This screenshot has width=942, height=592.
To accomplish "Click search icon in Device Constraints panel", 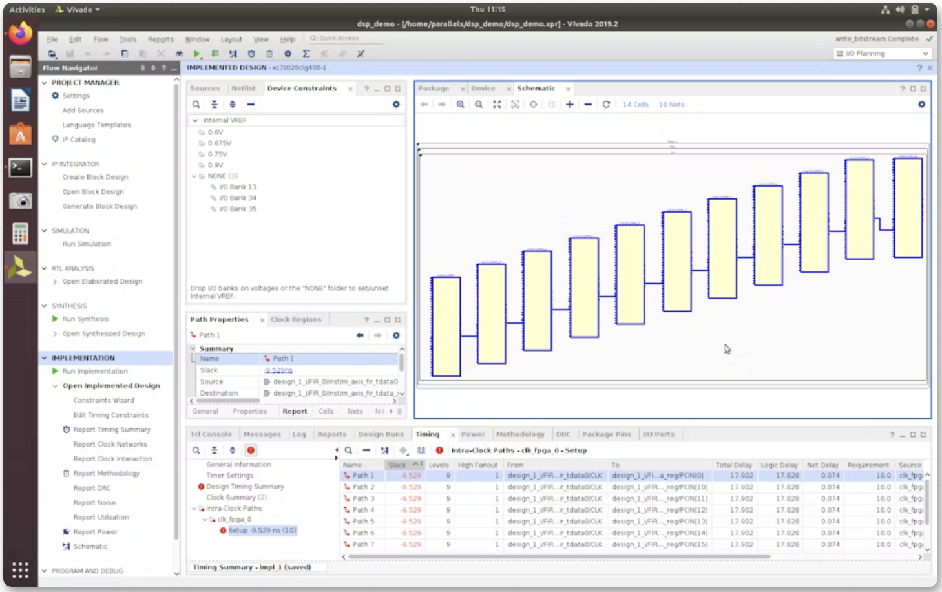I will tap(196, 104).
